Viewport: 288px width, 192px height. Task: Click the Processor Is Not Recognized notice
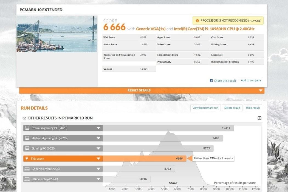pos(228,21)
